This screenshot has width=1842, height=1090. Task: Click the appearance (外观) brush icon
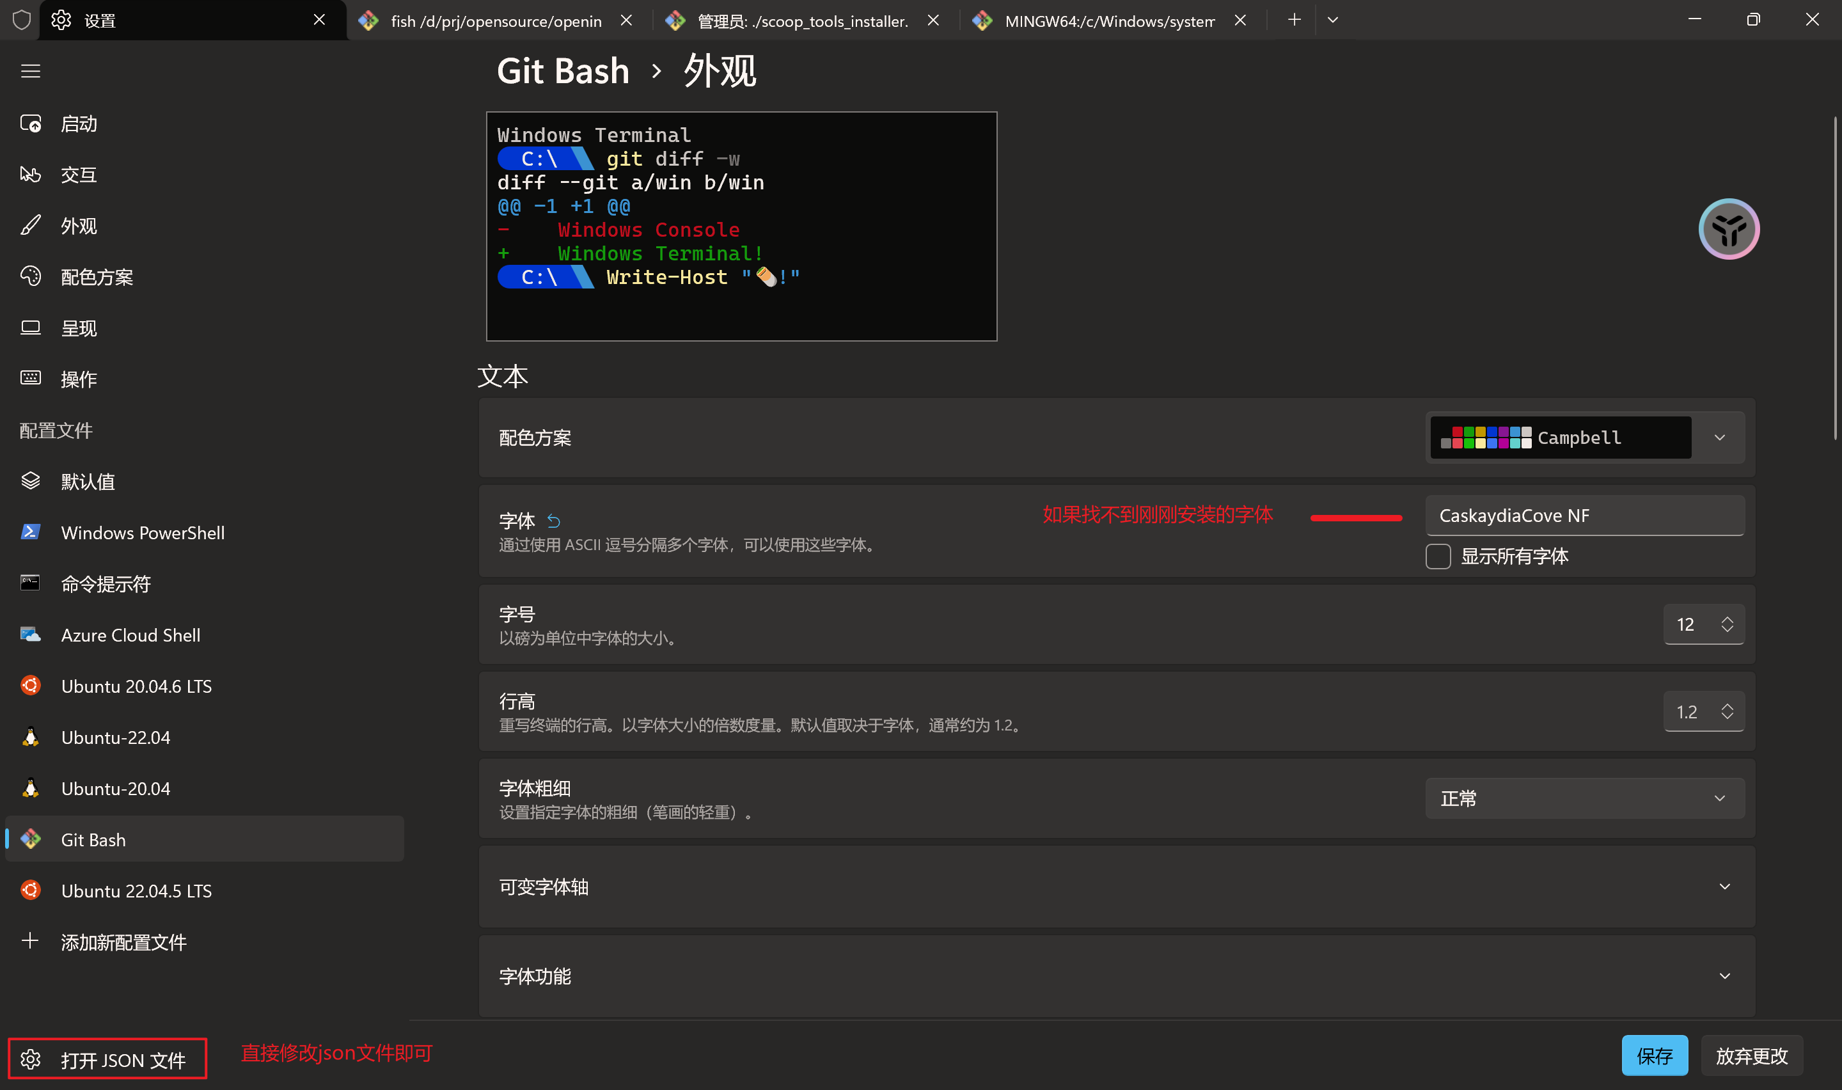click(x=30, y=226)
